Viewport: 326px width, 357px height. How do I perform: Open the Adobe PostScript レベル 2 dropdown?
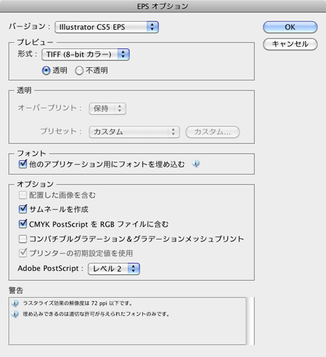pyautogui.click(x=114, y=269)
